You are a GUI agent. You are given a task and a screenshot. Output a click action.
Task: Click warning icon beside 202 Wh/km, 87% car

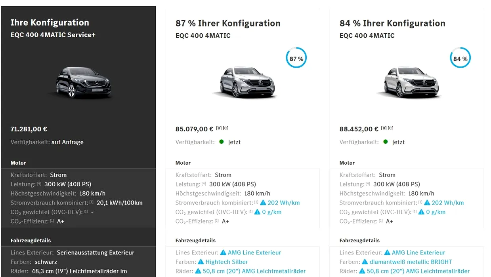263,203
